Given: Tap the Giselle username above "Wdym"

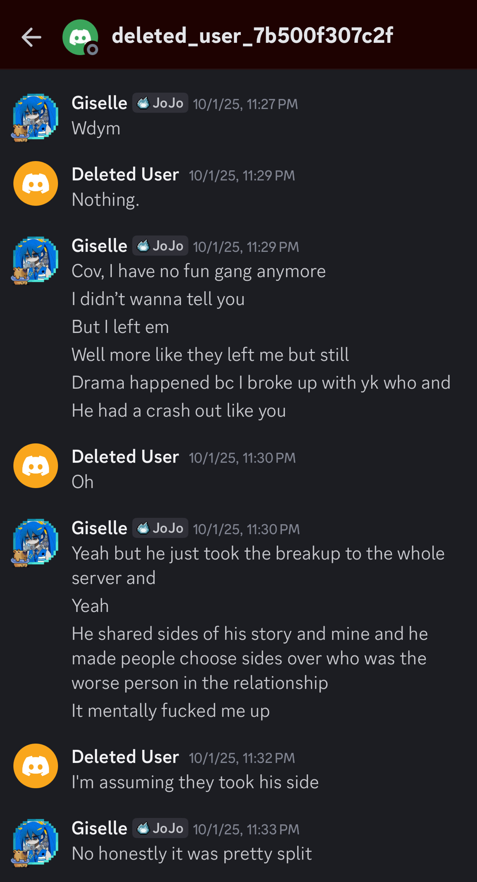Looking at the screenshot, I should click(x=100, y=103).
